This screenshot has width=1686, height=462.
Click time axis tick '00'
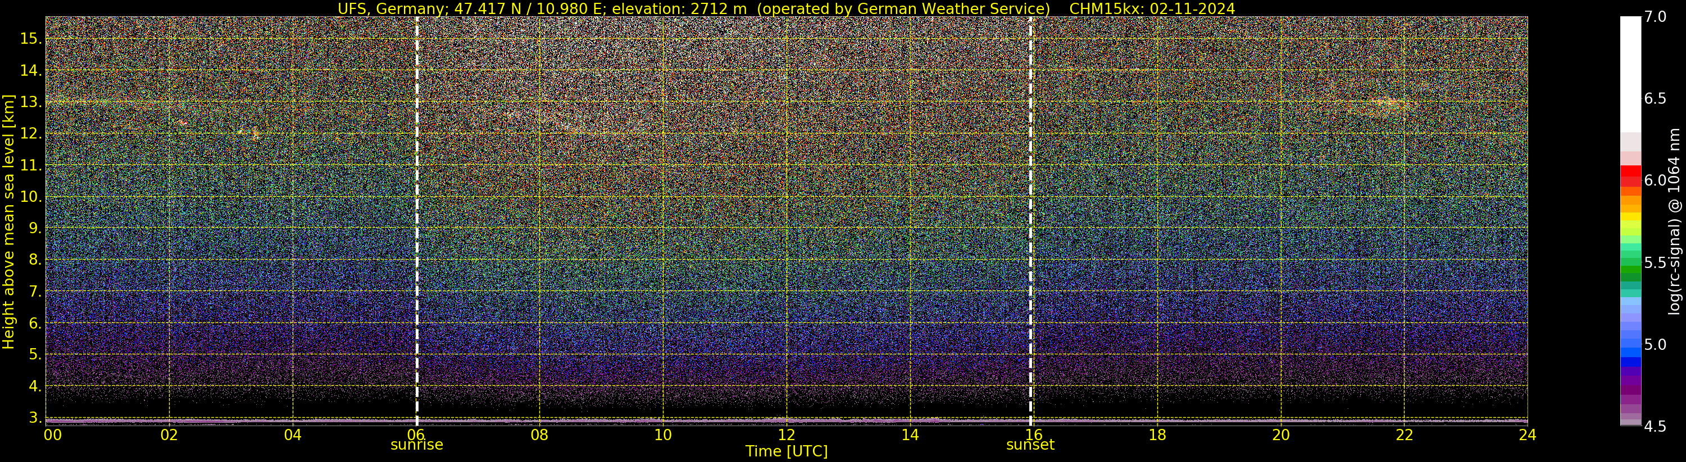(x=52, y=435)
